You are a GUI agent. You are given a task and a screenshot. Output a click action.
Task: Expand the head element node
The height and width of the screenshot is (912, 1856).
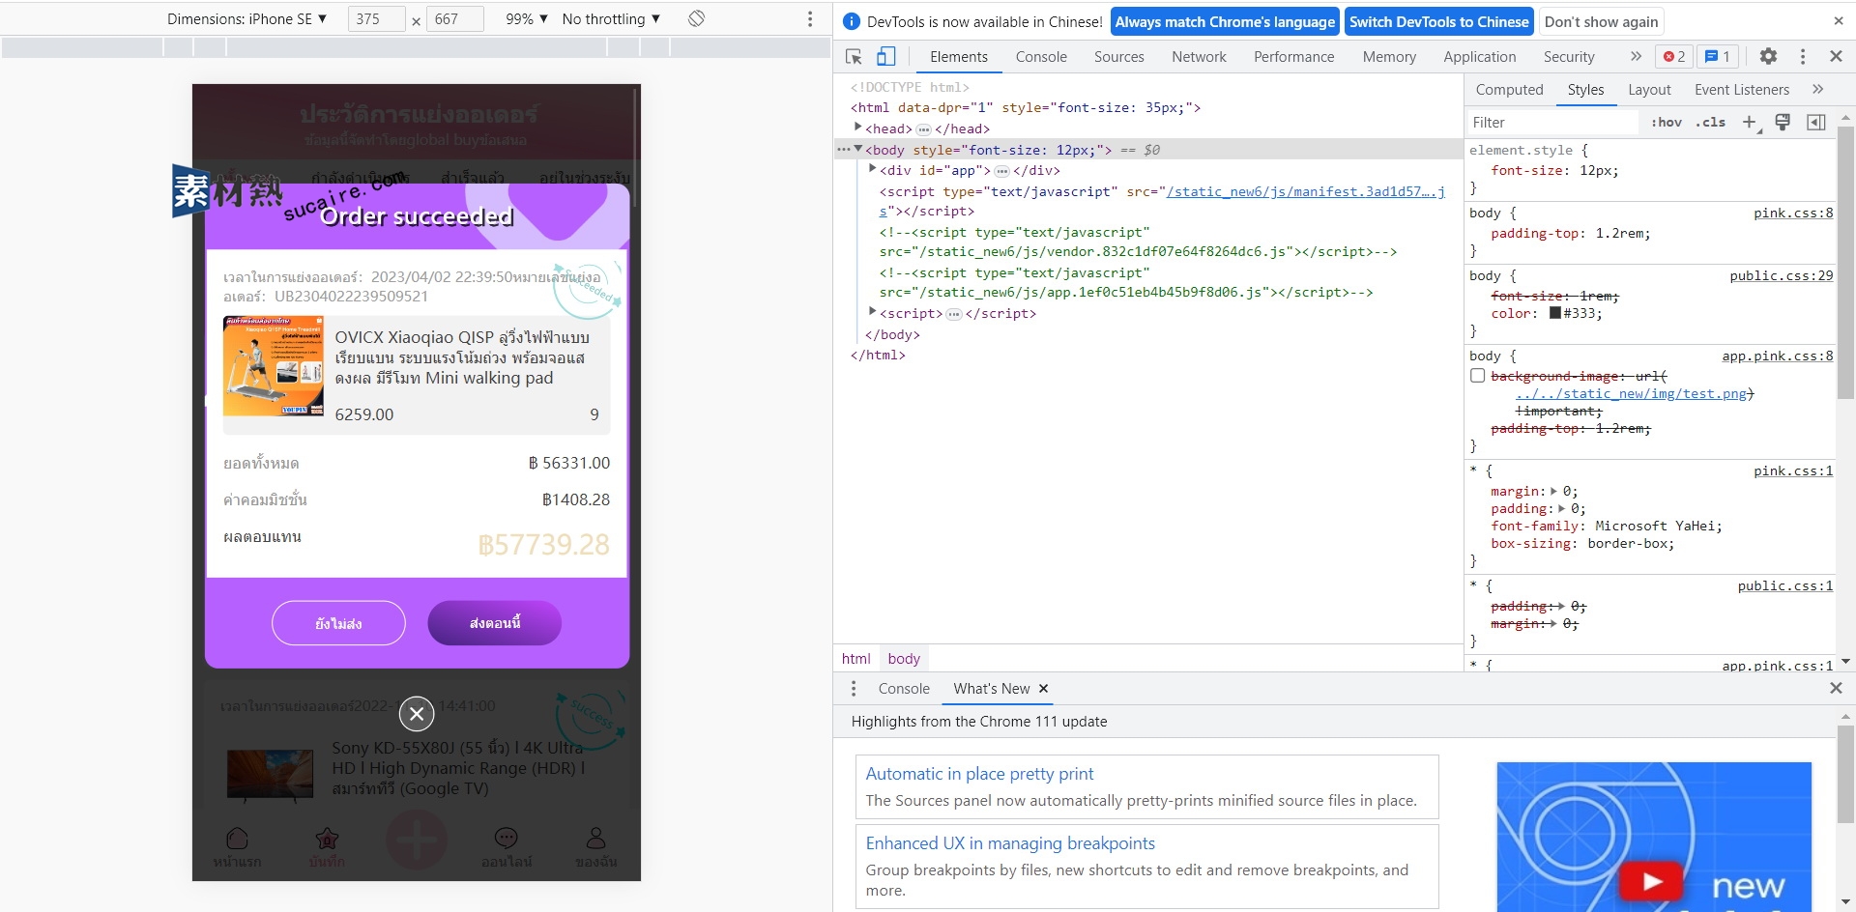click(x=857, y=128)
